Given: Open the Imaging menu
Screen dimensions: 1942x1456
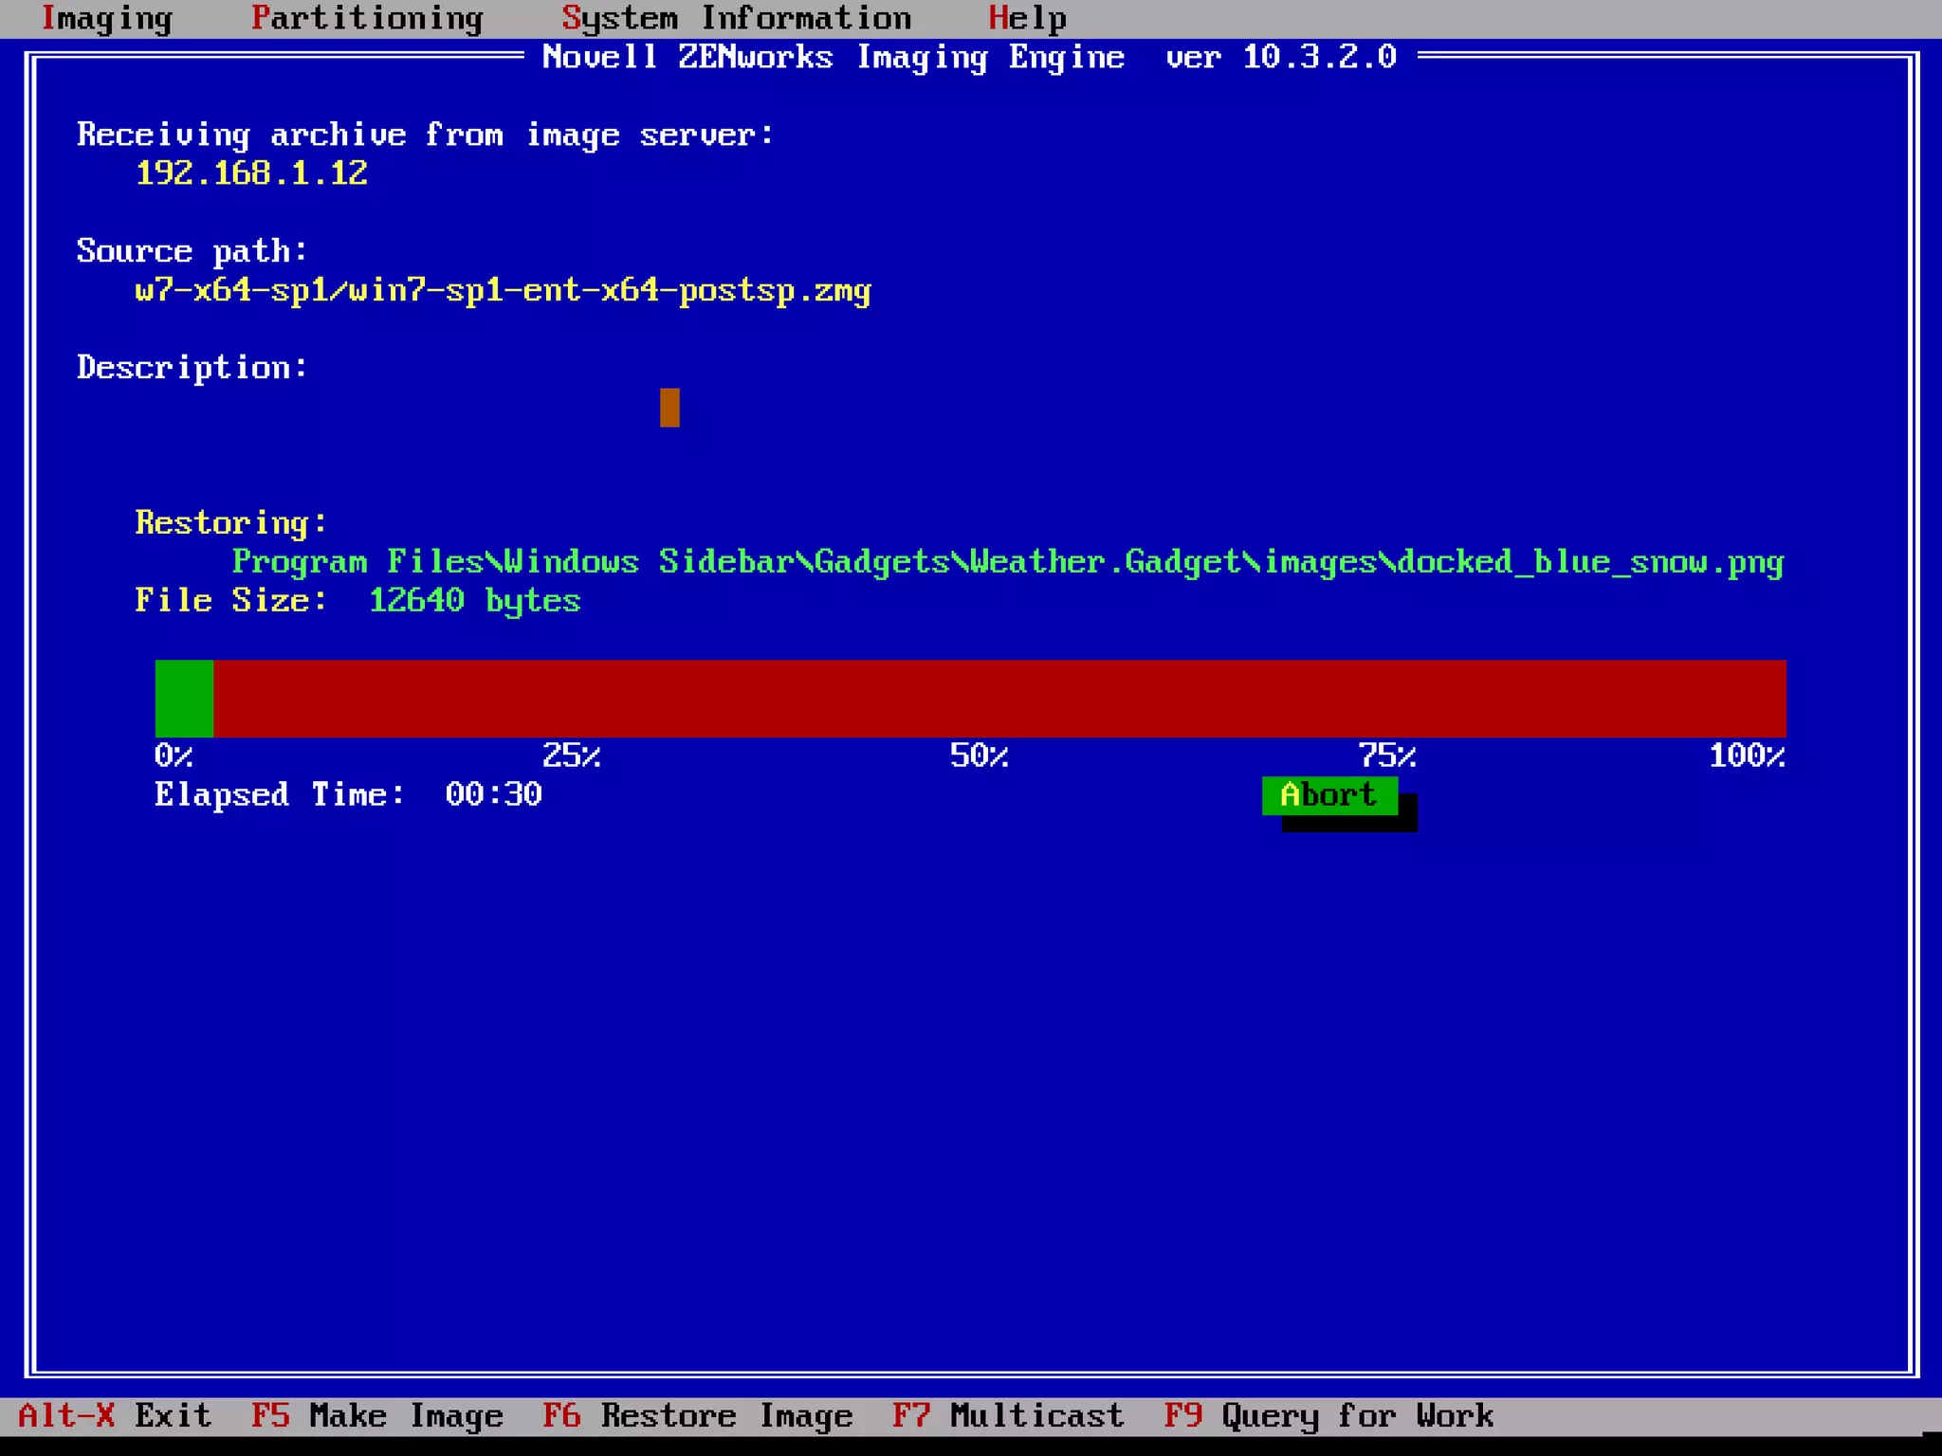Looking at the screenshot, I should click(106, 19).
